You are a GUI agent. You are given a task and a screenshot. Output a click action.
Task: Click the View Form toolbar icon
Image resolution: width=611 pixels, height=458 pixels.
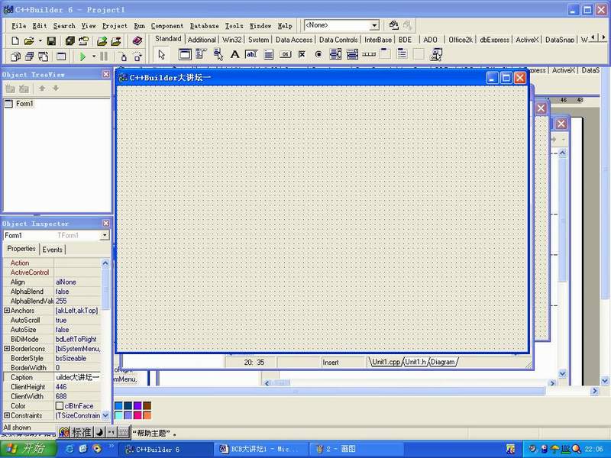click(x=29, y=56)
